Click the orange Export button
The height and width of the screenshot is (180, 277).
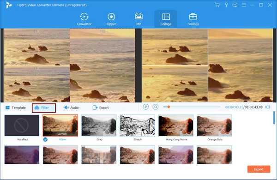click(x=259, y=169)
